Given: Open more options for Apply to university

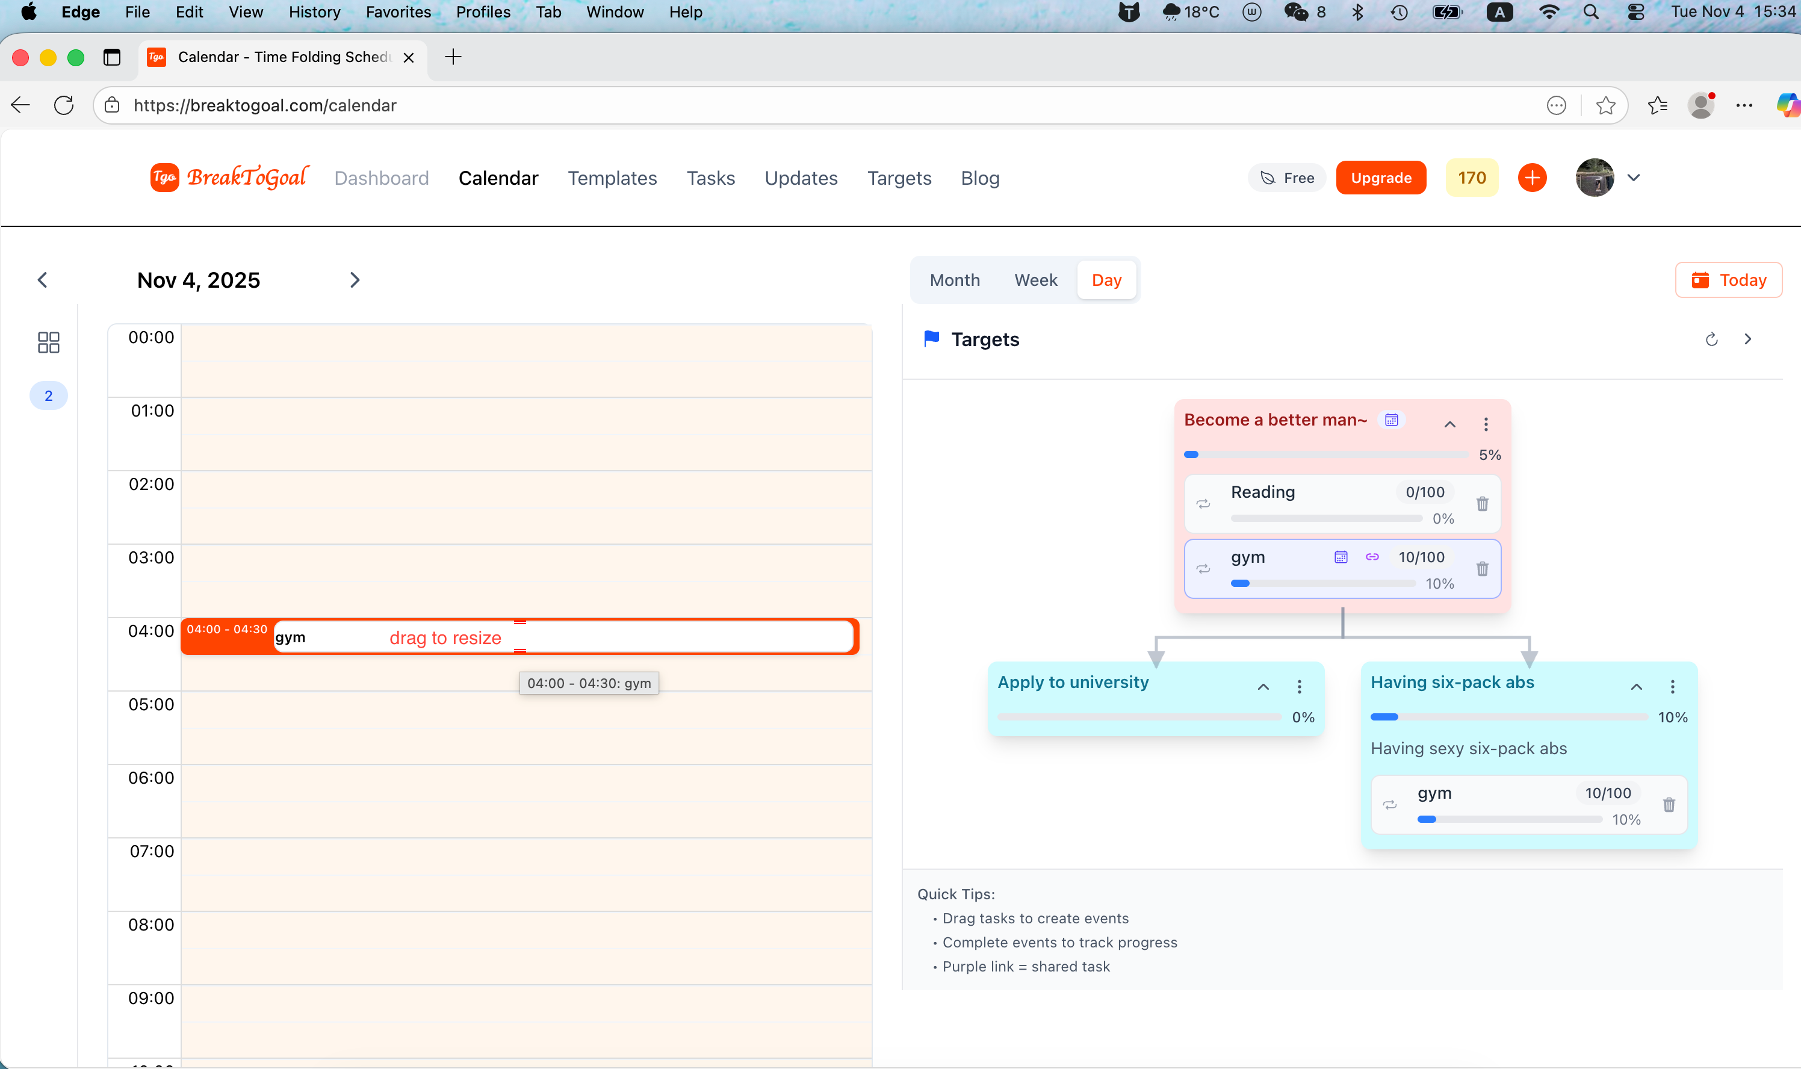Looking at the screenshot, I should click(x=1299, y=687).
